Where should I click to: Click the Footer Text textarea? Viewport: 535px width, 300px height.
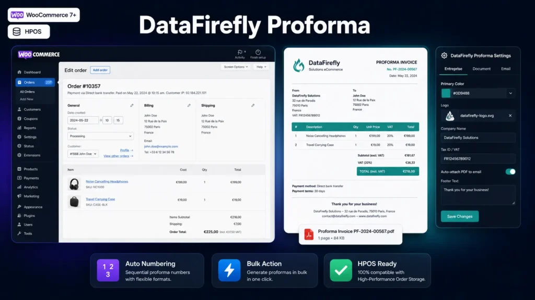click(478, 195)
